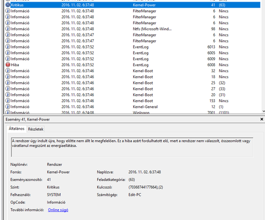
Task: Click the Forrás value Kernel-Power in details
Action: click(58, 172)
